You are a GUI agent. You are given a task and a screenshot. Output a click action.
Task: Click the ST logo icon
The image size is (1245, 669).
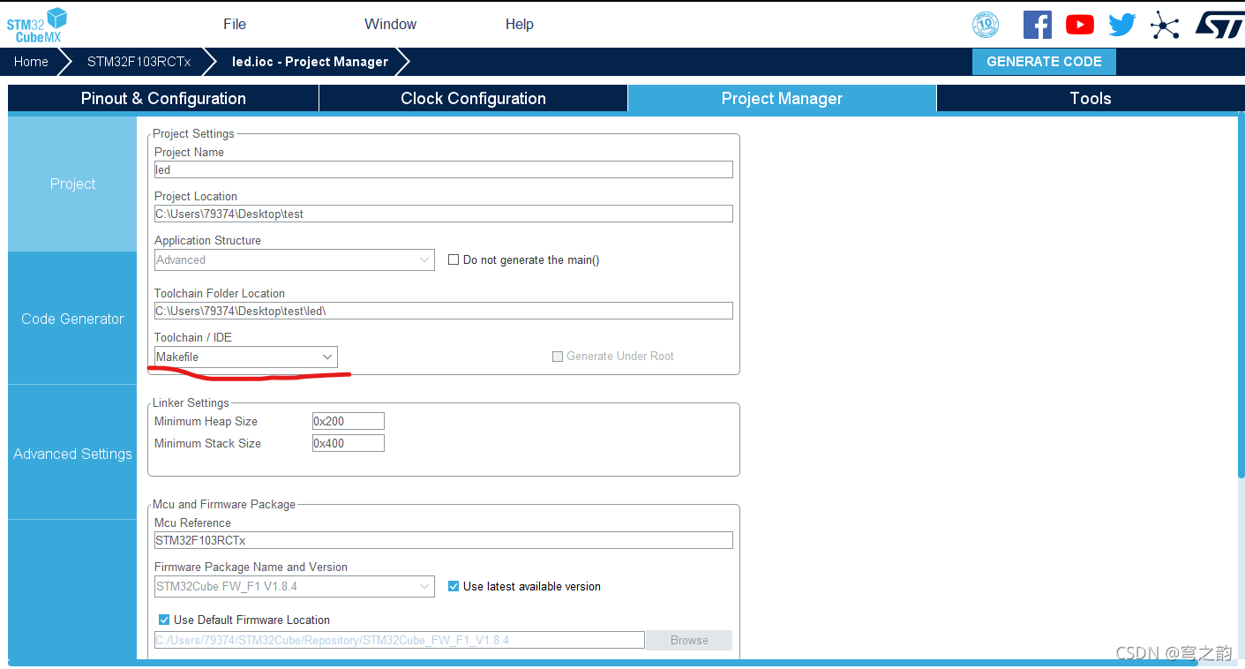click(1219, 25)
